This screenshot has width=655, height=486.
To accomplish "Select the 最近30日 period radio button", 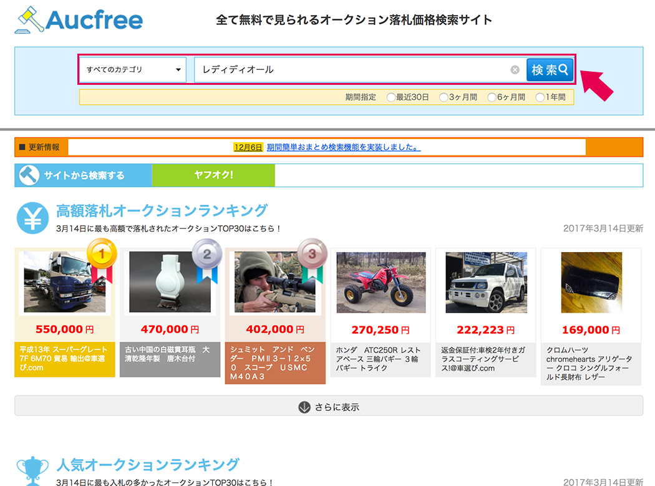I will click(391, 97).
